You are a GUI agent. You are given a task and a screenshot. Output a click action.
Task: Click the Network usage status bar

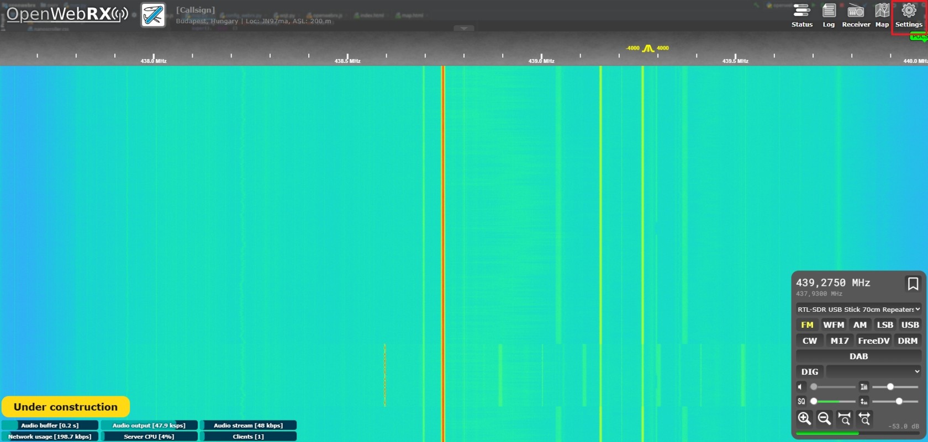pyautogui.click(x=50, y=436)
